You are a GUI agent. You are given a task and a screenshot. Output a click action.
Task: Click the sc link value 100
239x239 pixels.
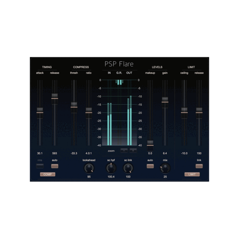[x=128, y=176]
